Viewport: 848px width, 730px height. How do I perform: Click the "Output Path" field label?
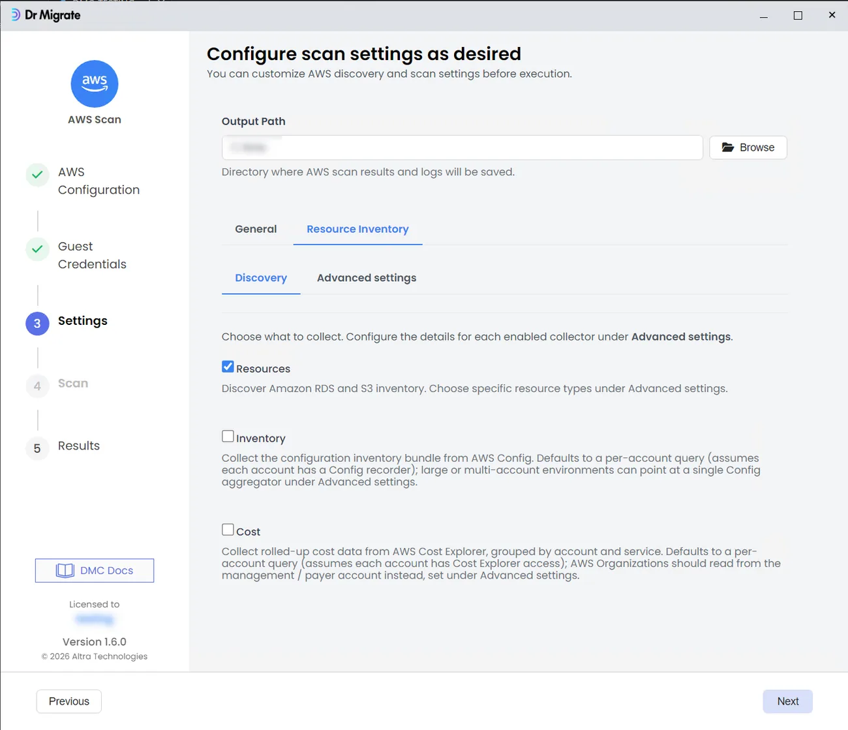[254, 121]
